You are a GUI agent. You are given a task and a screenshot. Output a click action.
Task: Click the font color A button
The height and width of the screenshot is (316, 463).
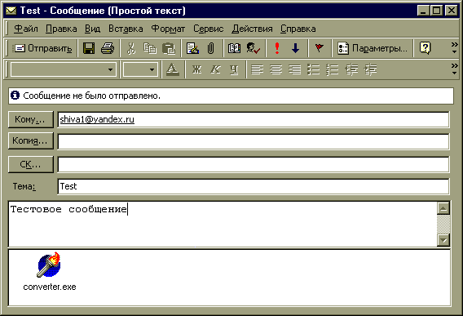point(173,69)
